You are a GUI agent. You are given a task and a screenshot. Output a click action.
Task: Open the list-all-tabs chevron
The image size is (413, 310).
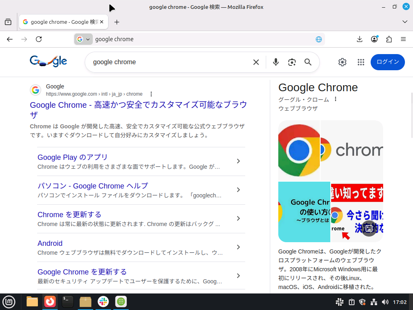405,22
